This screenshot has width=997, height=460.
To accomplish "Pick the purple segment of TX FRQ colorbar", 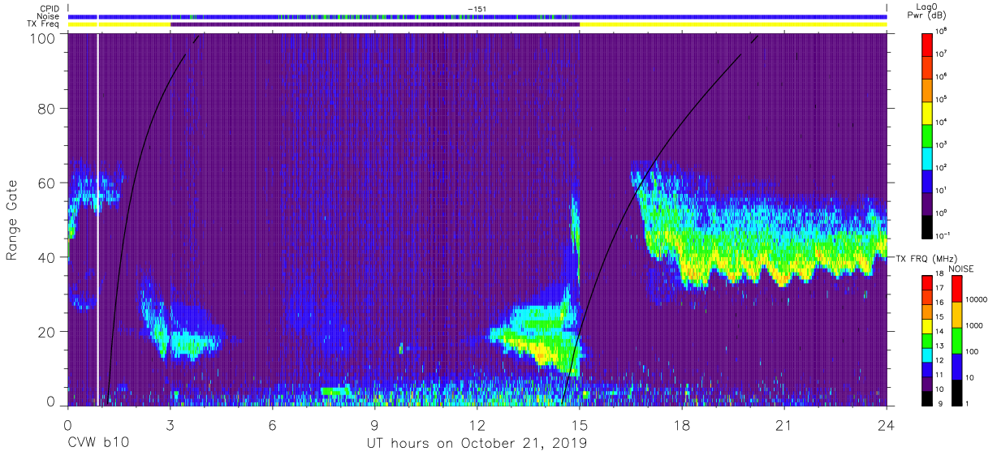I will 928,384.
